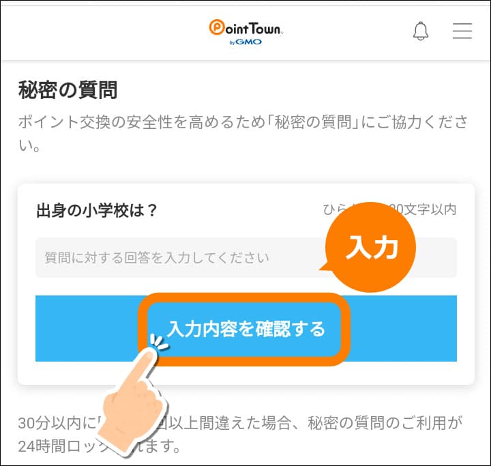The image size is (491, 466).
Task: Click the orange 入力 callout bubble
Action: click(370, 247)
